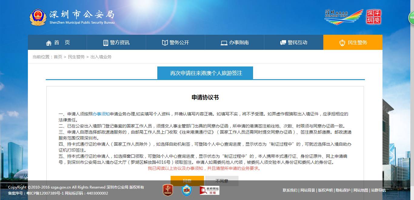414x200 pixels.
Task: Click the 政府网站找错 icon in footer
Action: pyautogui.click(x=209, y=190)
